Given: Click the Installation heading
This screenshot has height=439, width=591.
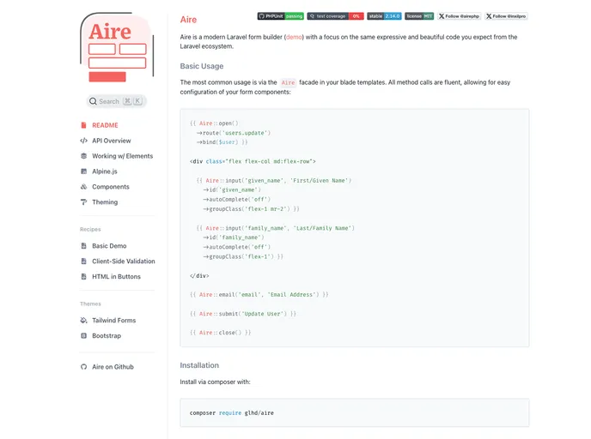Looking at the screenshot, I should (x=199, y=365).
